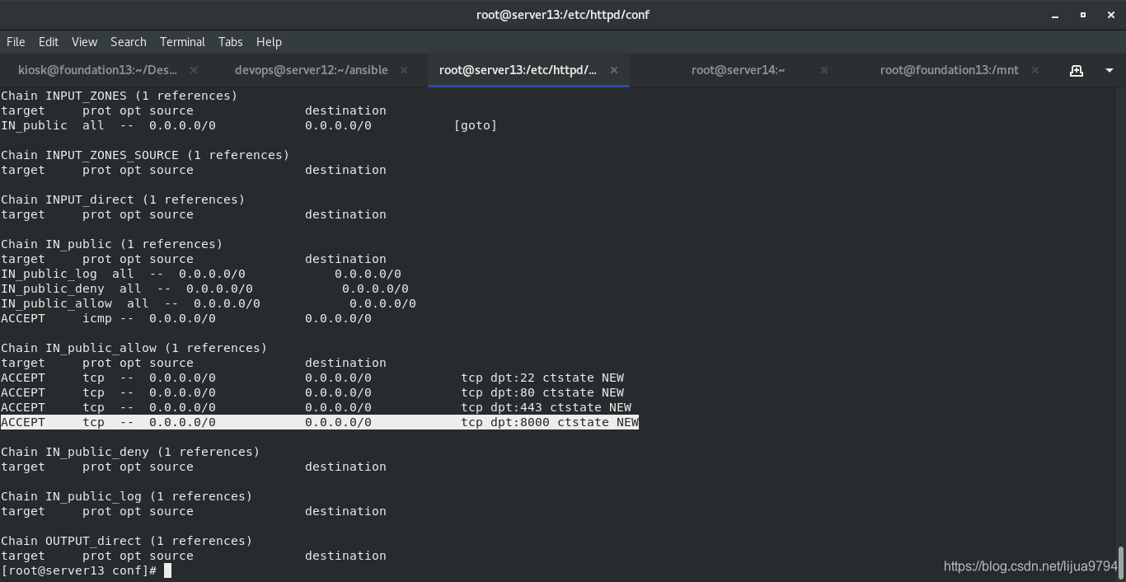Click 'Chain IN_public_allow' header line
This screenshot has width=1126, height=582.
click(134, 348)
